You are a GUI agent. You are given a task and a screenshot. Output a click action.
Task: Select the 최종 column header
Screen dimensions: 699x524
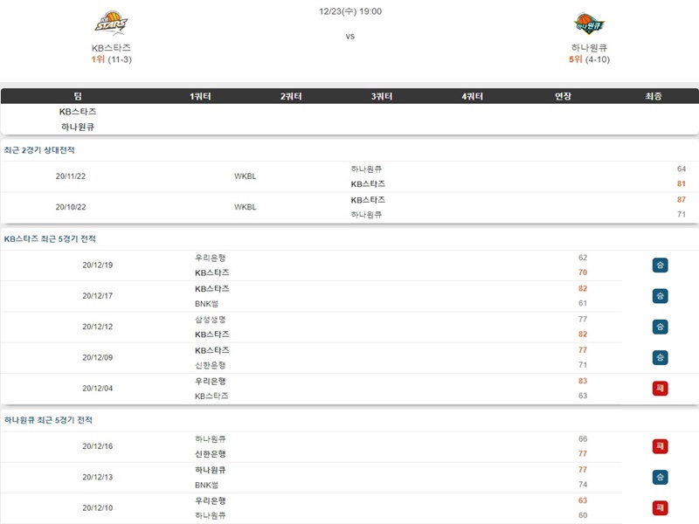point(654,96)
